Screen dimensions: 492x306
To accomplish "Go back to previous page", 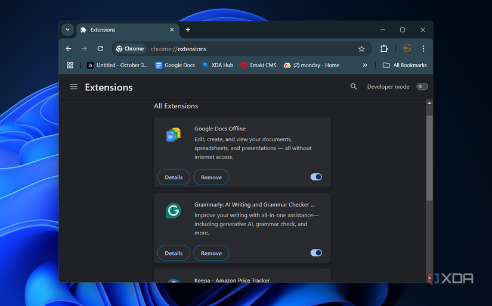I will (69, 49).
